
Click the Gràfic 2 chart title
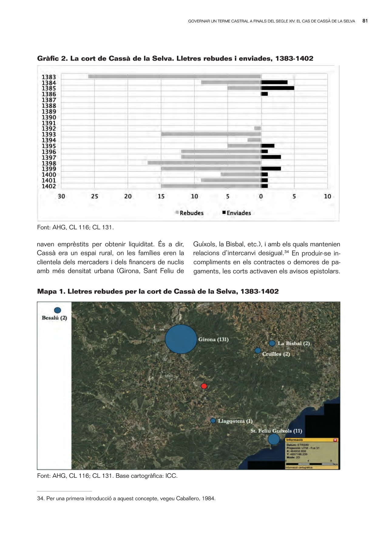(175, 59)
